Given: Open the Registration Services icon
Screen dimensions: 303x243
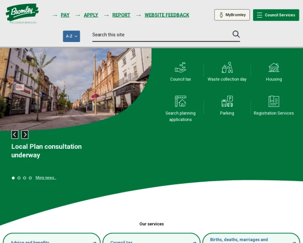Looking at the screenshot, I should click(x=274, y=102).
